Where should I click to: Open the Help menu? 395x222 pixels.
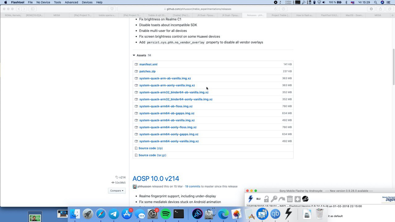[99, 2]
